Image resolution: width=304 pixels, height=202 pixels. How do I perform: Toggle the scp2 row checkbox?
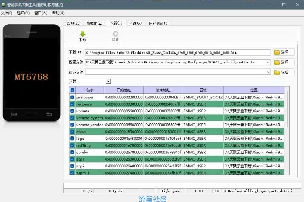coord(72,166)
